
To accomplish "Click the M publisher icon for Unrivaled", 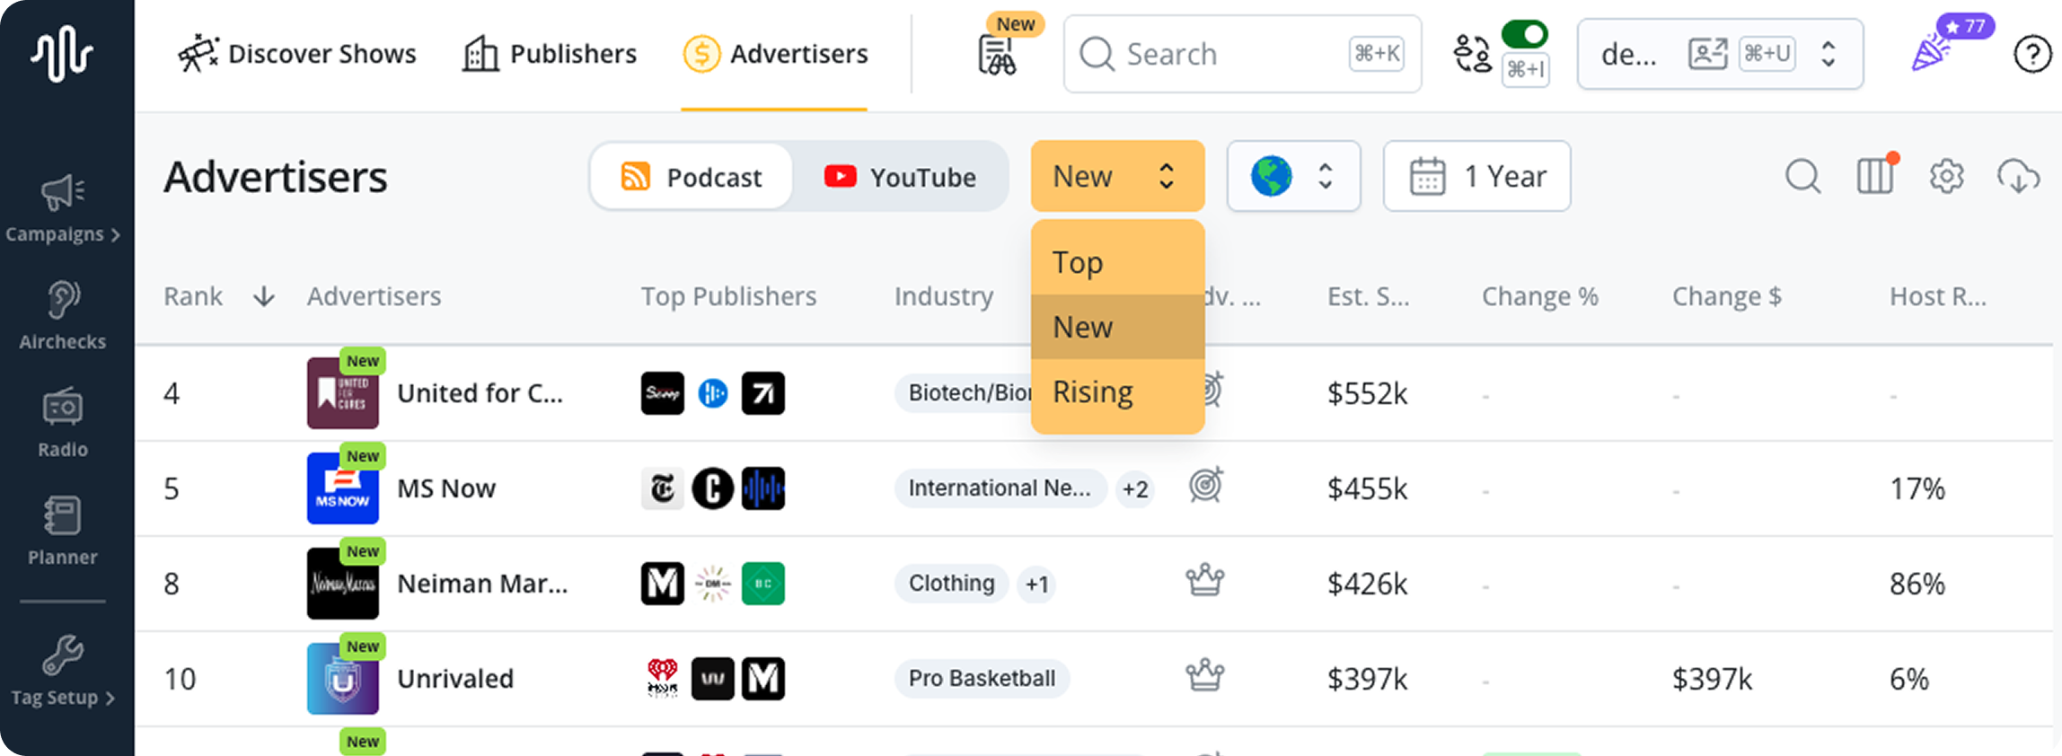I will tap(763, 679).
